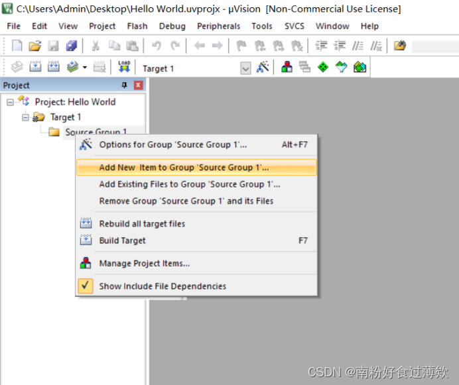Open the SVCS menu
This screenshot has height=385, width=459.
(x=295, y=26)
